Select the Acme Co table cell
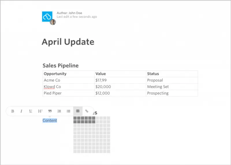The image size is (231, 165). click(52, 80)
